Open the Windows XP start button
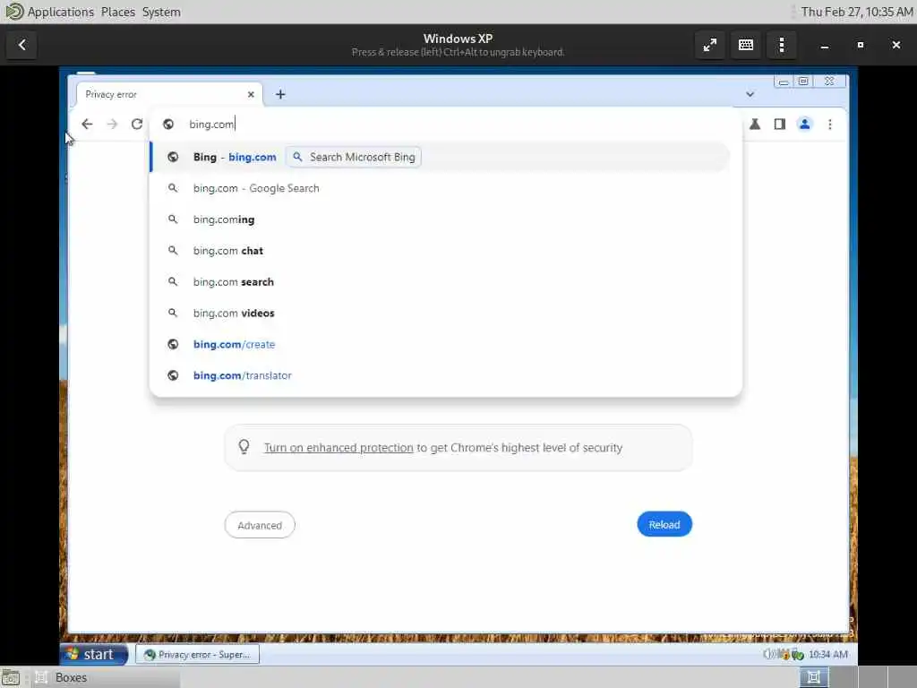Screen dimensions: 917x688 point(93,654)
